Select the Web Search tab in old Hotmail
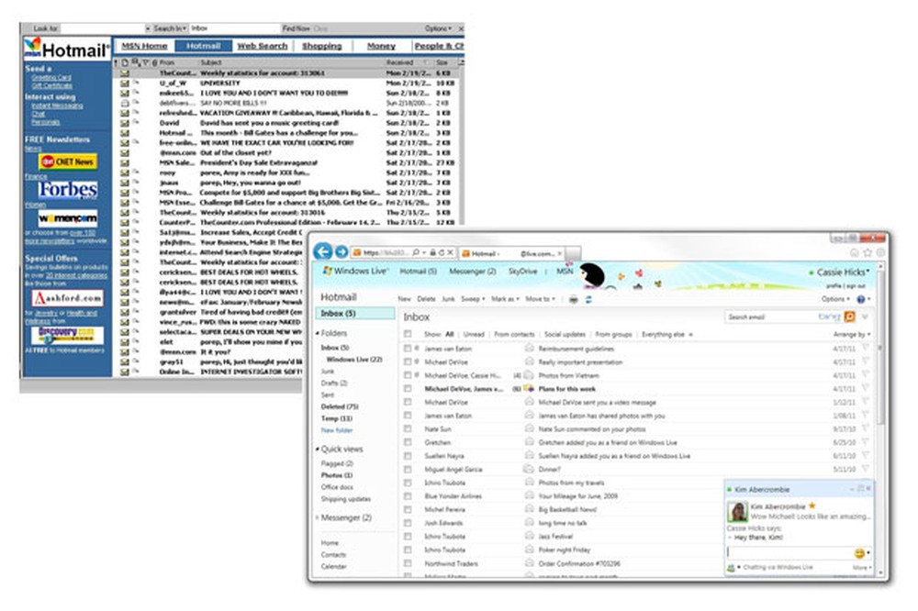 (x=263, y=46)
